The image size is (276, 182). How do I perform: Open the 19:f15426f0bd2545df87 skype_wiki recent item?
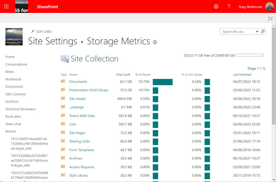click(29, 161)
